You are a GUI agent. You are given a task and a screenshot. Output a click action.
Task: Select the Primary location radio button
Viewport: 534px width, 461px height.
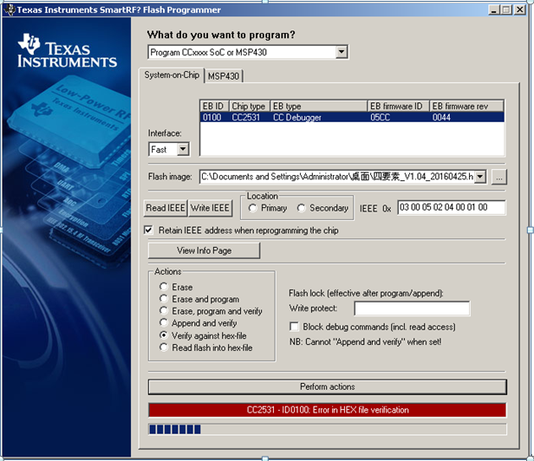[x=253, y=208]
